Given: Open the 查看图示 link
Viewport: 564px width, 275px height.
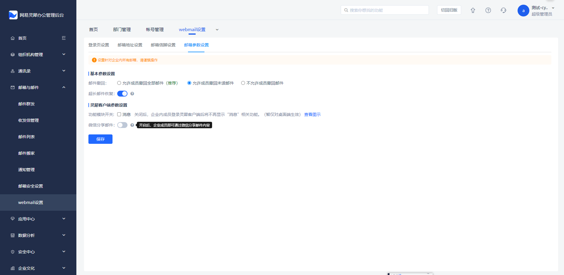Looking at the screenshot, I should [312, 114].
